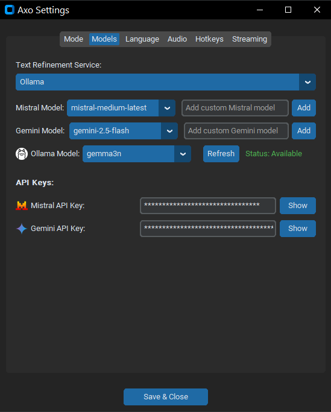Click the Mistral API Key input field
This screenshot has height=412, width=331.
208,206
